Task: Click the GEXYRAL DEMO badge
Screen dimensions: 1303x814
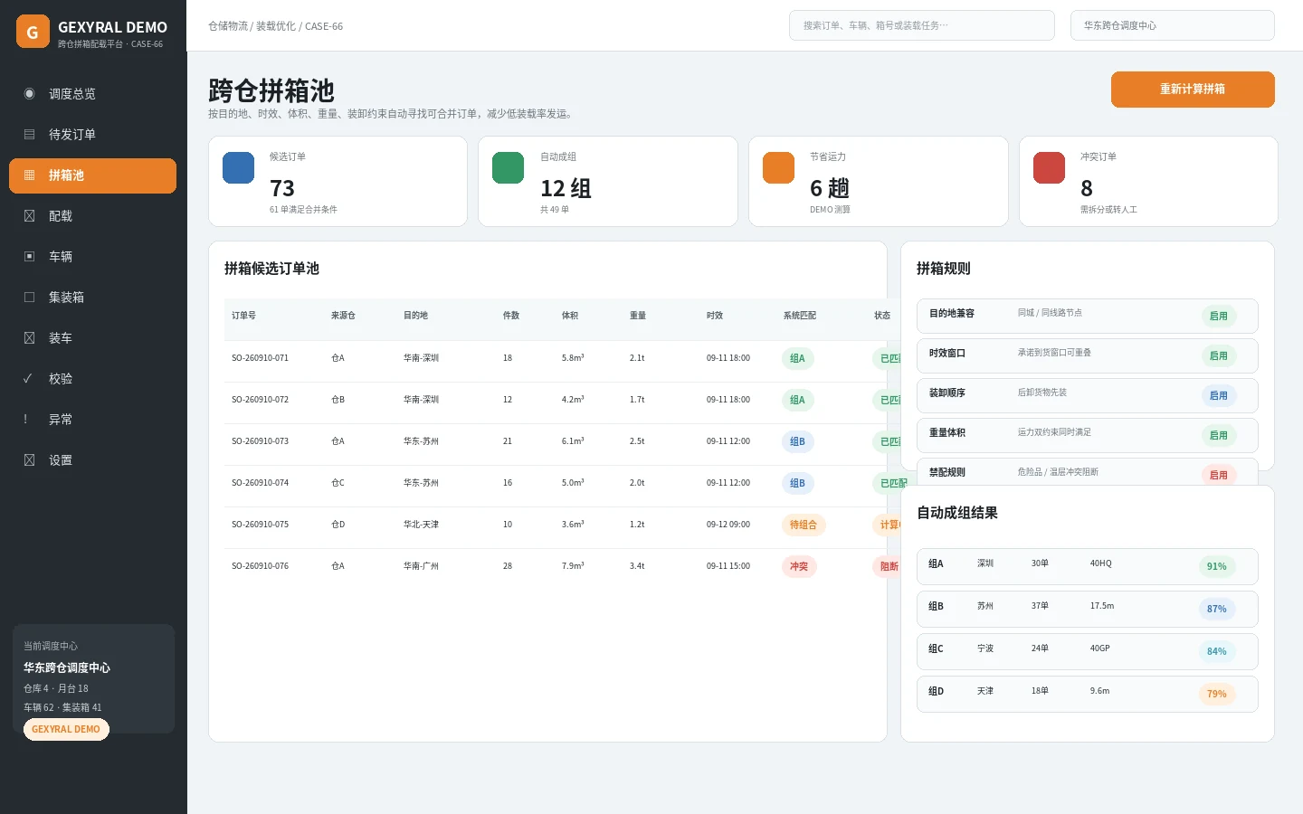Action: pyautogui.click(x=66, y=730)
